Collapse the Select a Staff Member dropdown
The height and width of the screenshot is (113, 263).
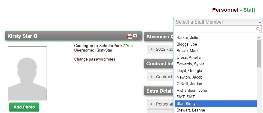260,22
